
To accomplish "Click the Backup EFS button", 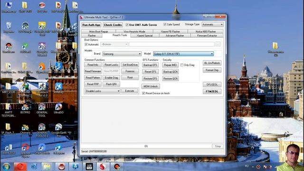I will [150, 65].
